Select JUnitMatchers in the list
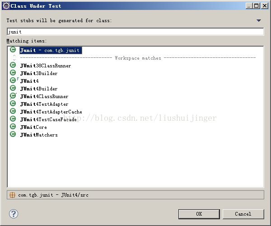Viewport: 271px width, 226px height. click(x=39, y=135)
